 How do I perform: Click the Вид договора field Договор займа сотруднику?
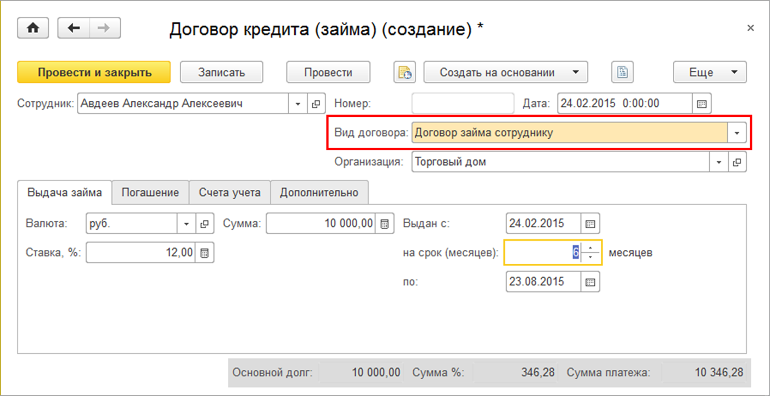click(570, 133)
